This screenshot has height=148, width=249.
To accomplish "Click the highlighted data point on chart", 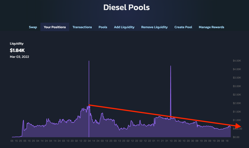I will pos(89,107).
